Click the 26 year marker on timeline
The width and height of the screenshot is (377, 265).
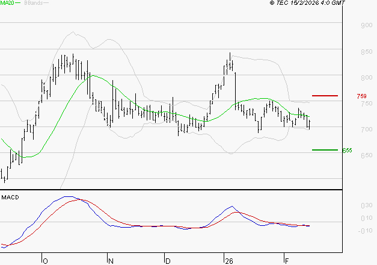(228, 260)
